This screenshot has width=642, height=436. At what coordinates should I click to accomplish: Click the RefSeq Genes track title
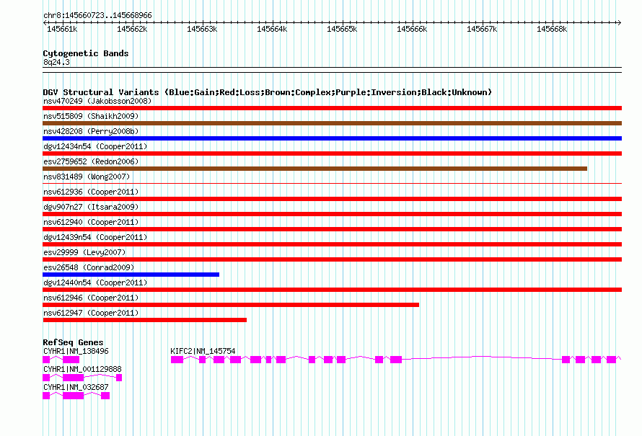(x=73, y=342)
